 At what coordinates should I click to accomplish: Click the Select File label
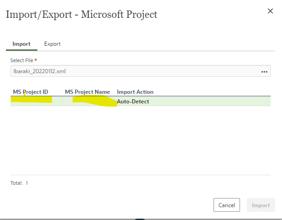coord(22,60)
